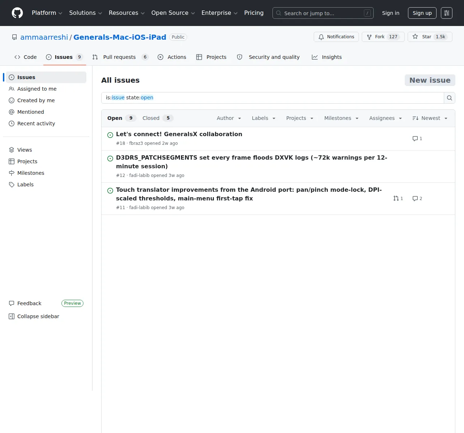
Task: Open the Author filter dropdown
Action: pyautogui.click(x=229, y=118)
